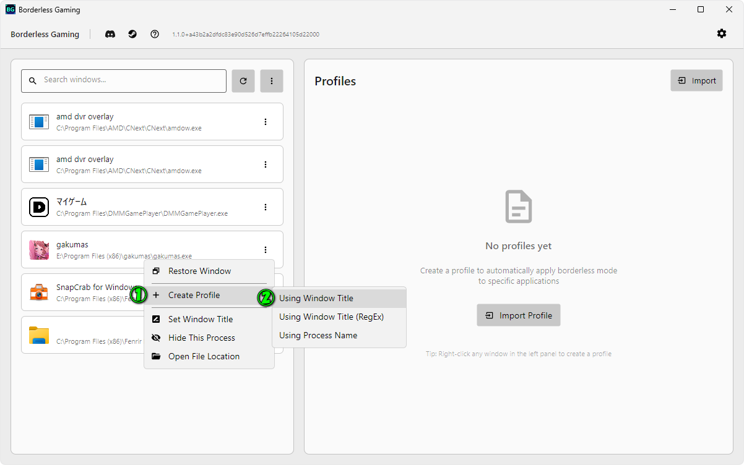Select Using Window Title (RegEx)

point(331,317)
